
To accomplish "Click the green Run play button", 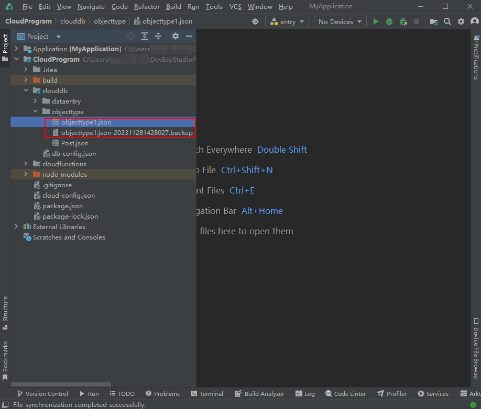I will (376, 21).
